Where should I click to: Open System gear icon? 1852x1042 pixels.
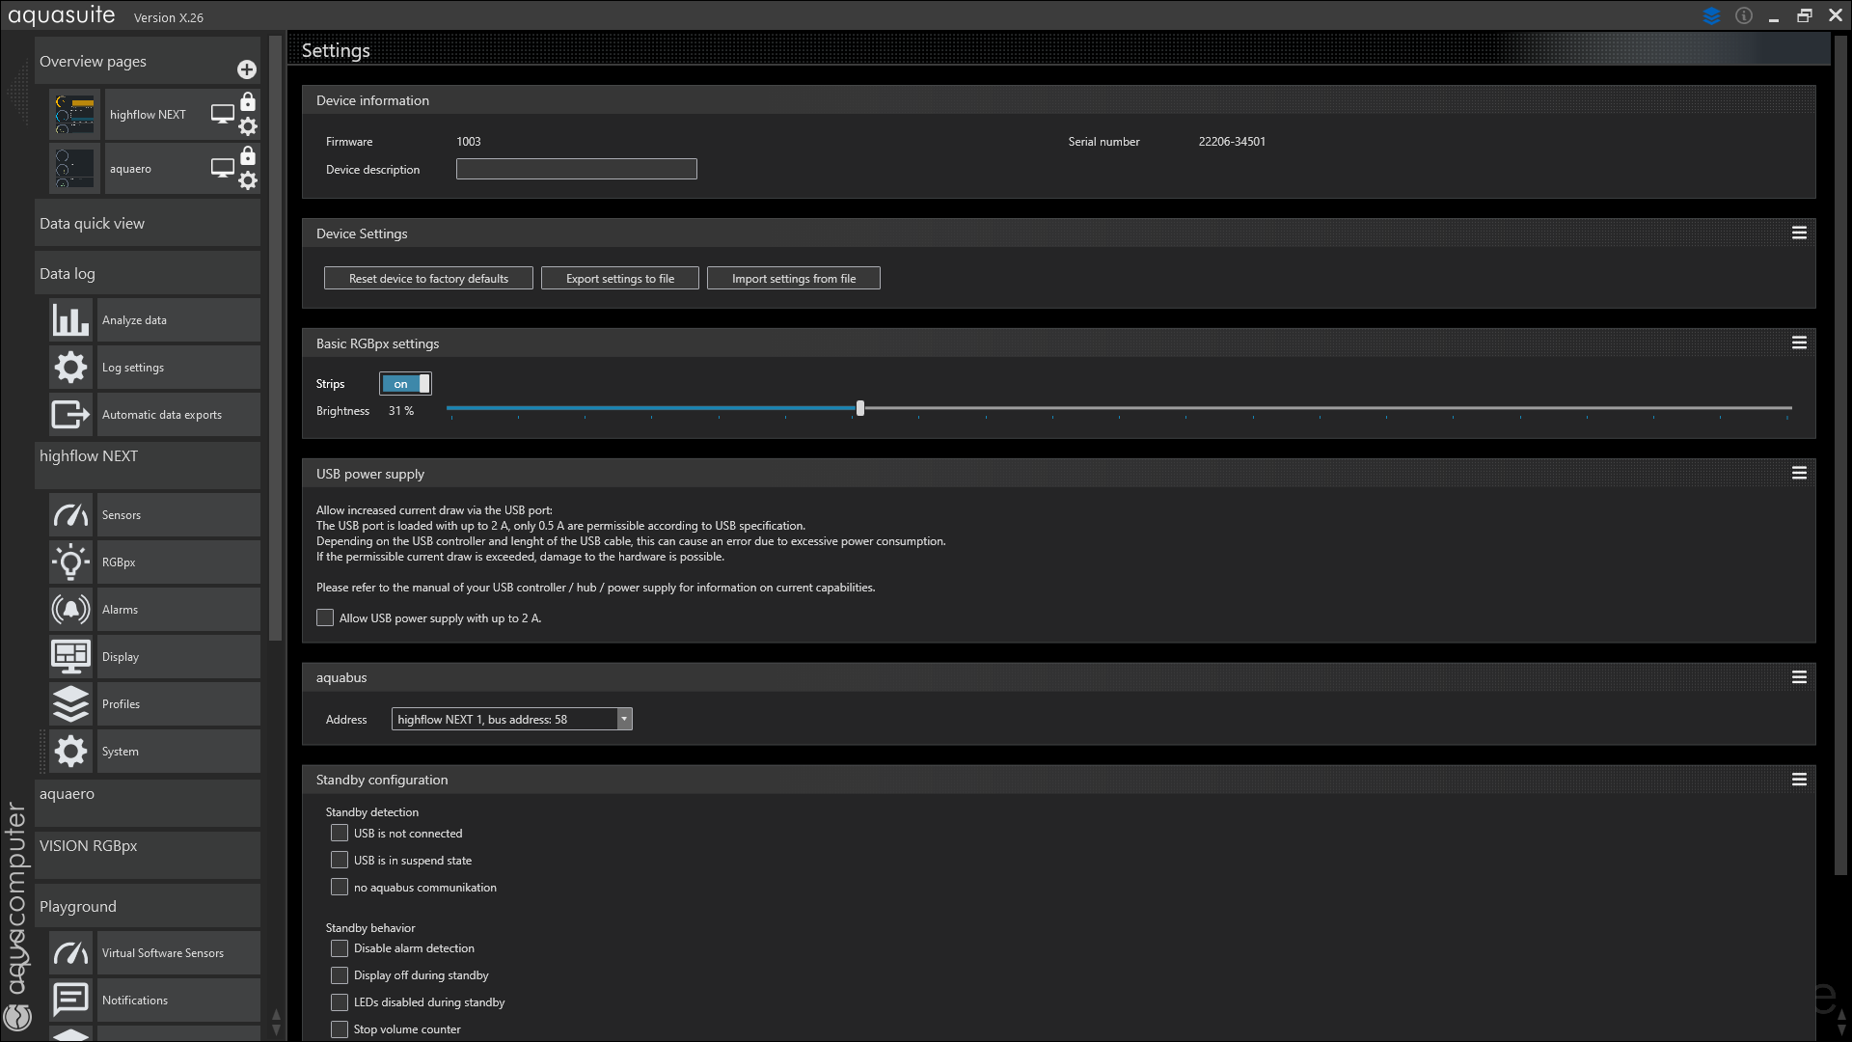point(70,752)
